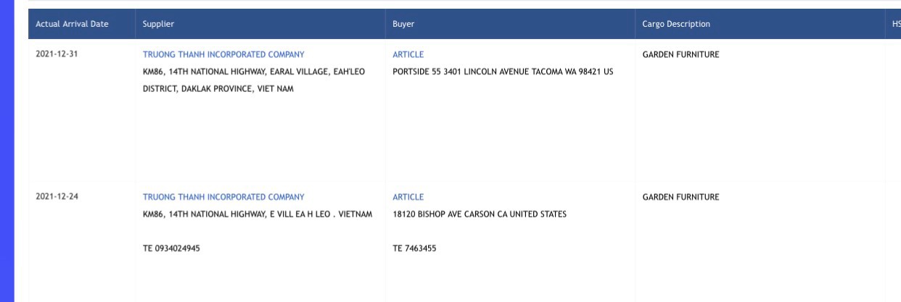The image size is (901, 302).
Task: Open Truong Thanh supplier link in 2021-12-24 row
Action: (x=223, y=197)
